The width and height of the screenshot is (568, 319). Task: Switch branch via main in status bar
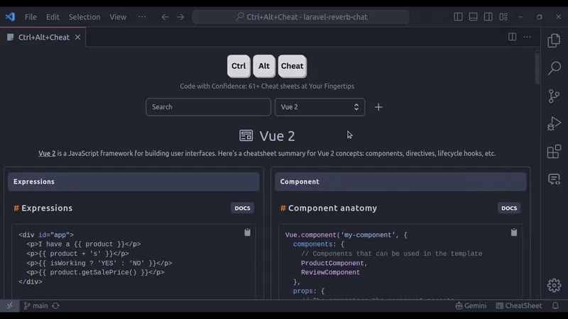pyautogui.click(x=35, y=306)
